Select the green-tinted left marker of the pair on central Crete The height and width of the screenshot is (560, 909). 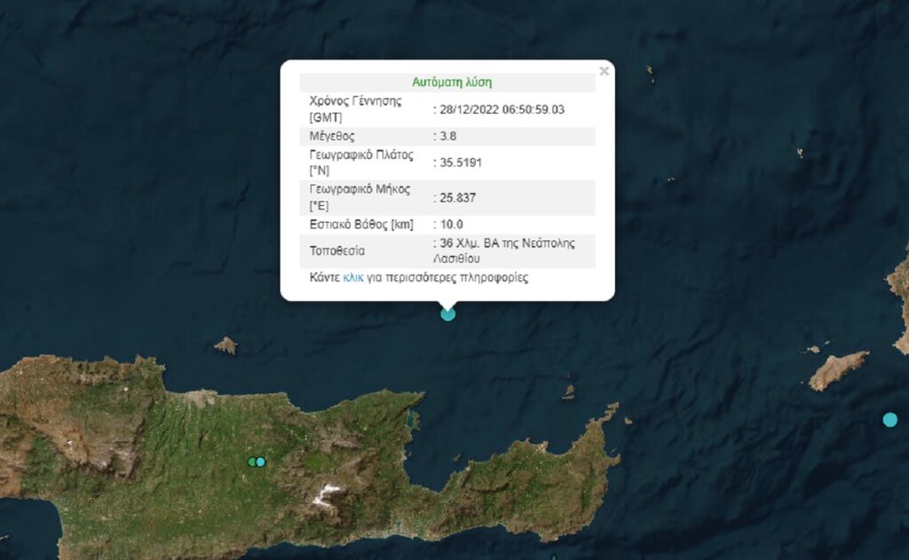point(251,462)
